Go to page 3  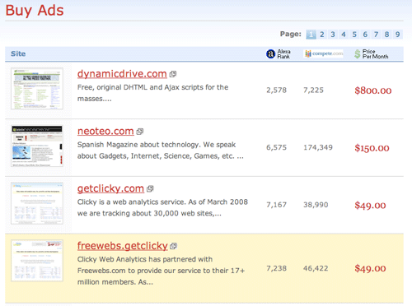(333, 35)
